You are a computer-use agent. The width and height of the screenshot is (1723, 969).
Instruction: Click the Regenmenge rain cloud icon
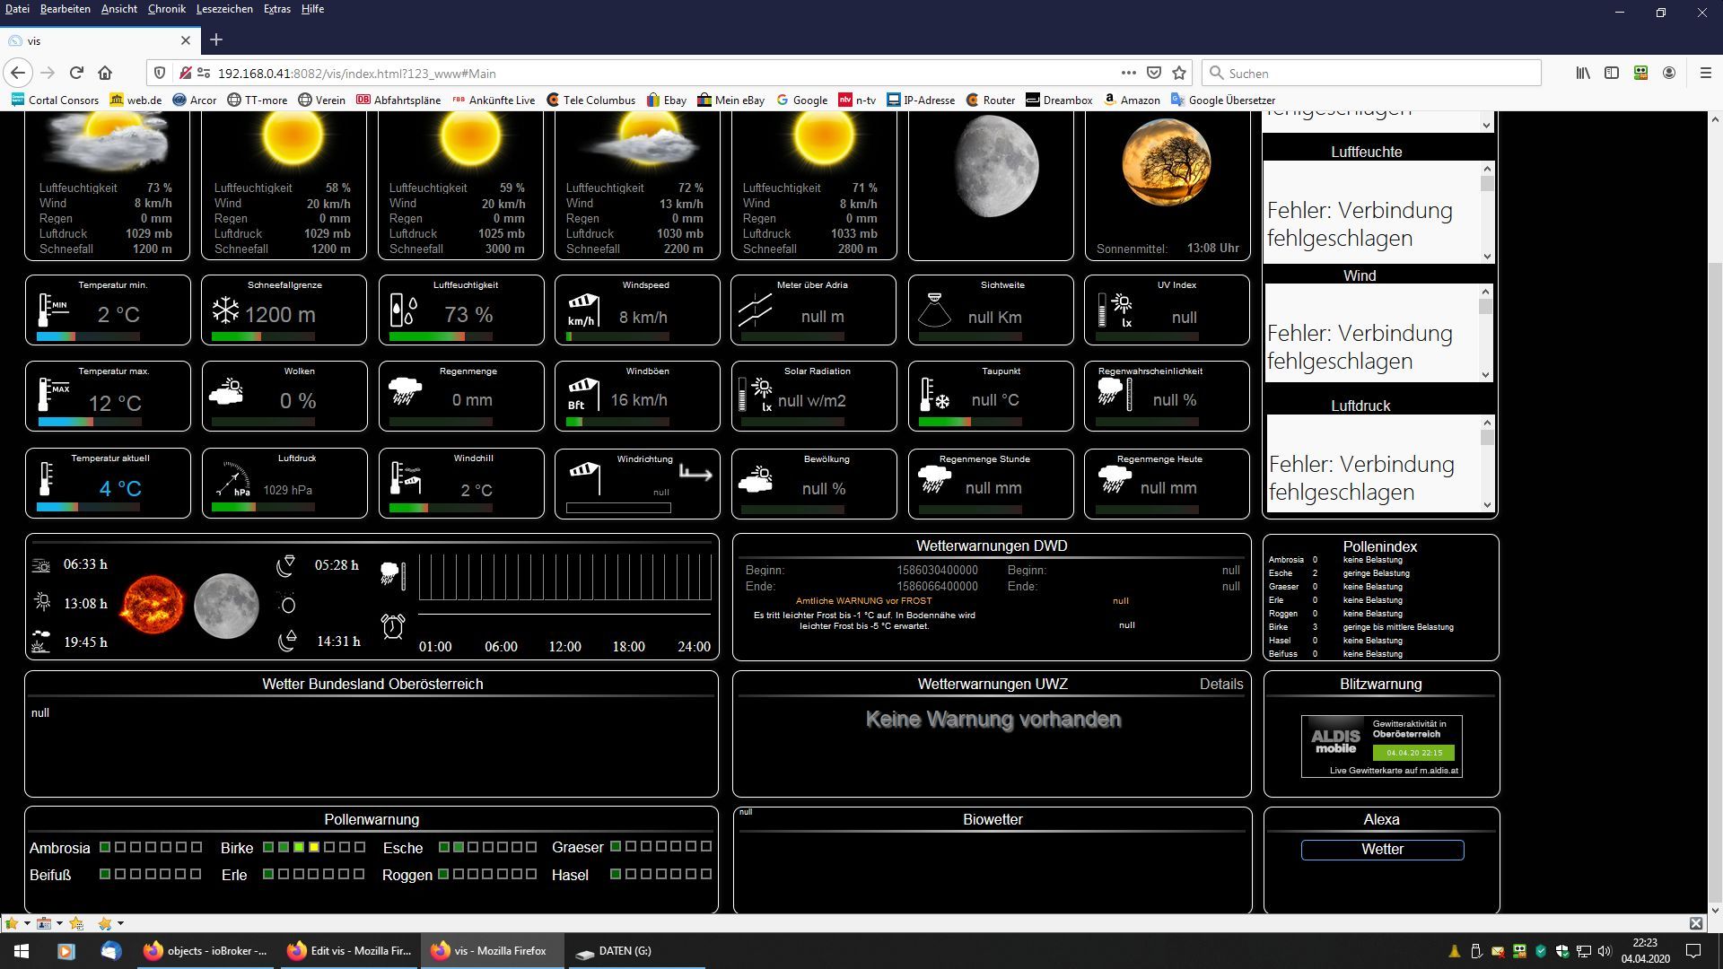pos(405,391)
